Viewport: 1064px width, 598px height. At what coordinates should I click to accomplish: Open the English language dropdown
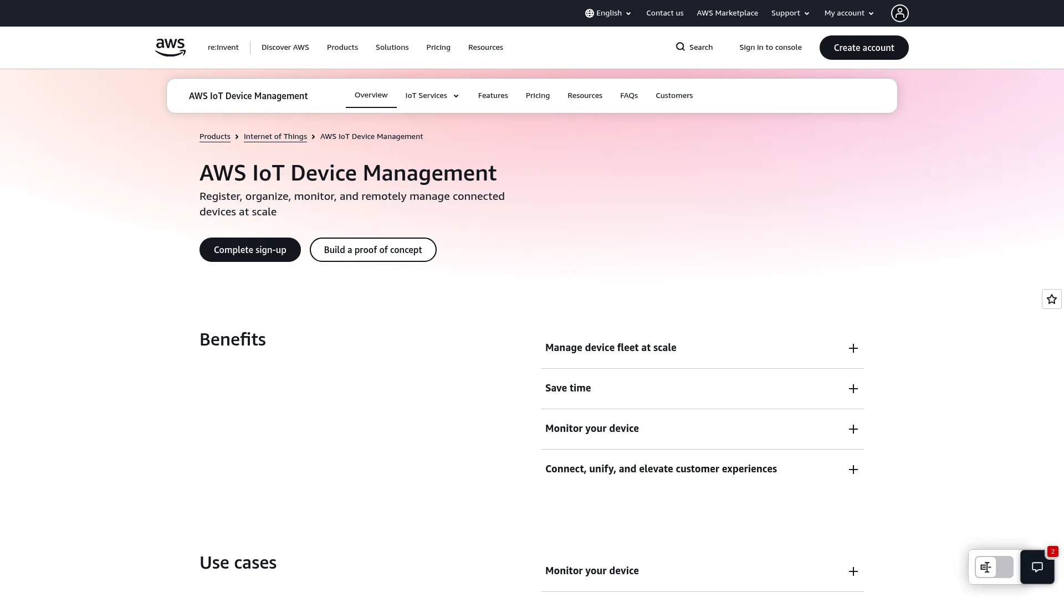[608, 13]
